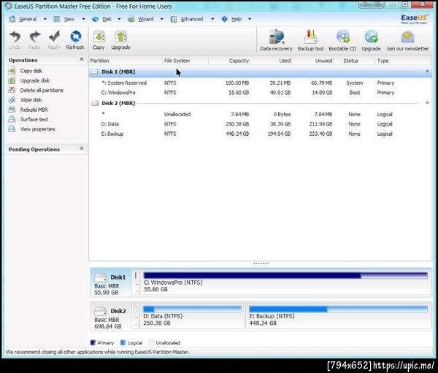Refresh the disk list
Image resolution: width=438 pixels, height=373 pixels.
click(x=75, y=37)
